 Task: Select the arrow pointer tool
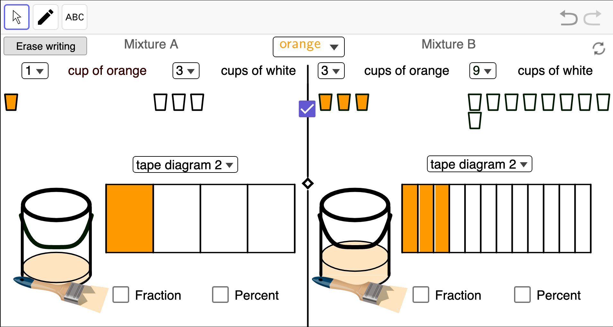[x=17, y=17]
